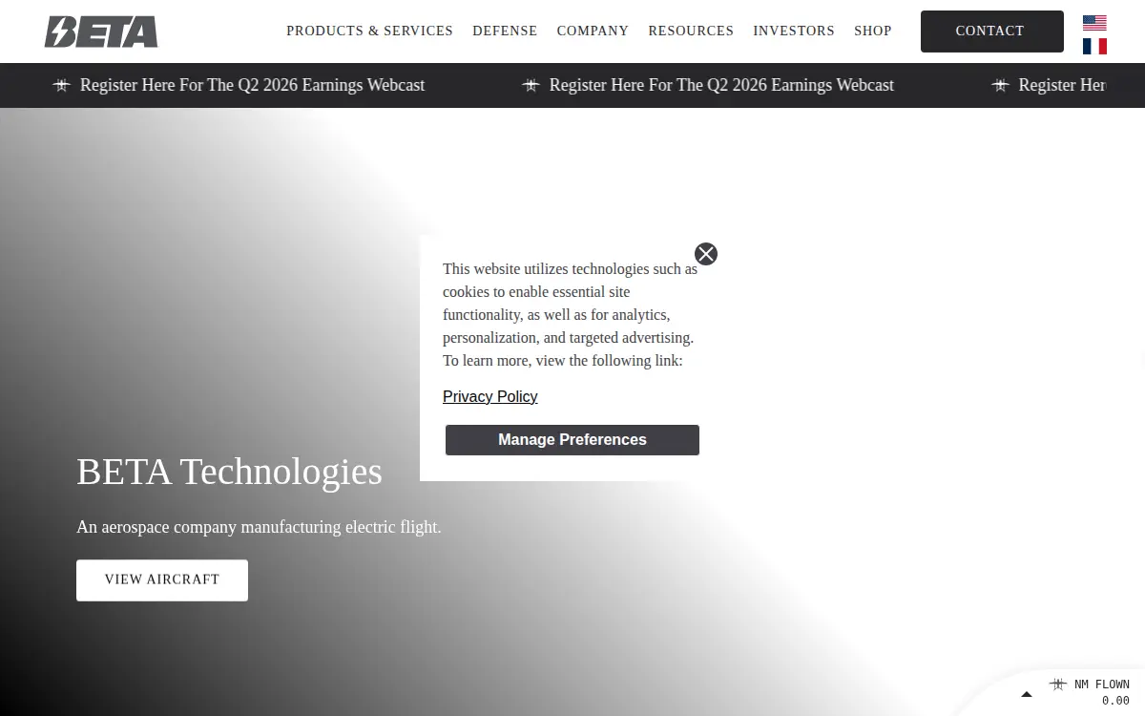Switch to the French flag language option
The height and width of the screenshot is (716, 1145).
pyautogui.click(x=1094, y=46)
